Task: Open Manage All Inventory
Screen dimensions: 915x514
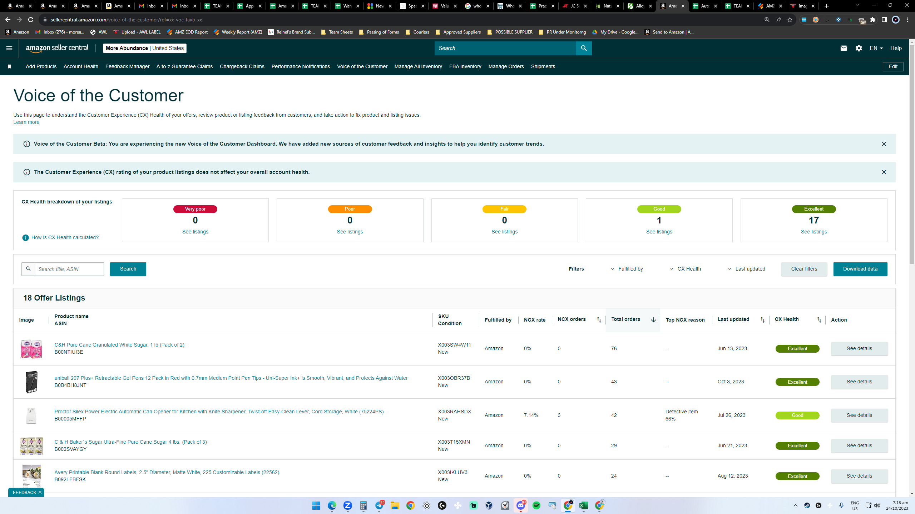Action: pyautogui.click(x=418, y=67)
